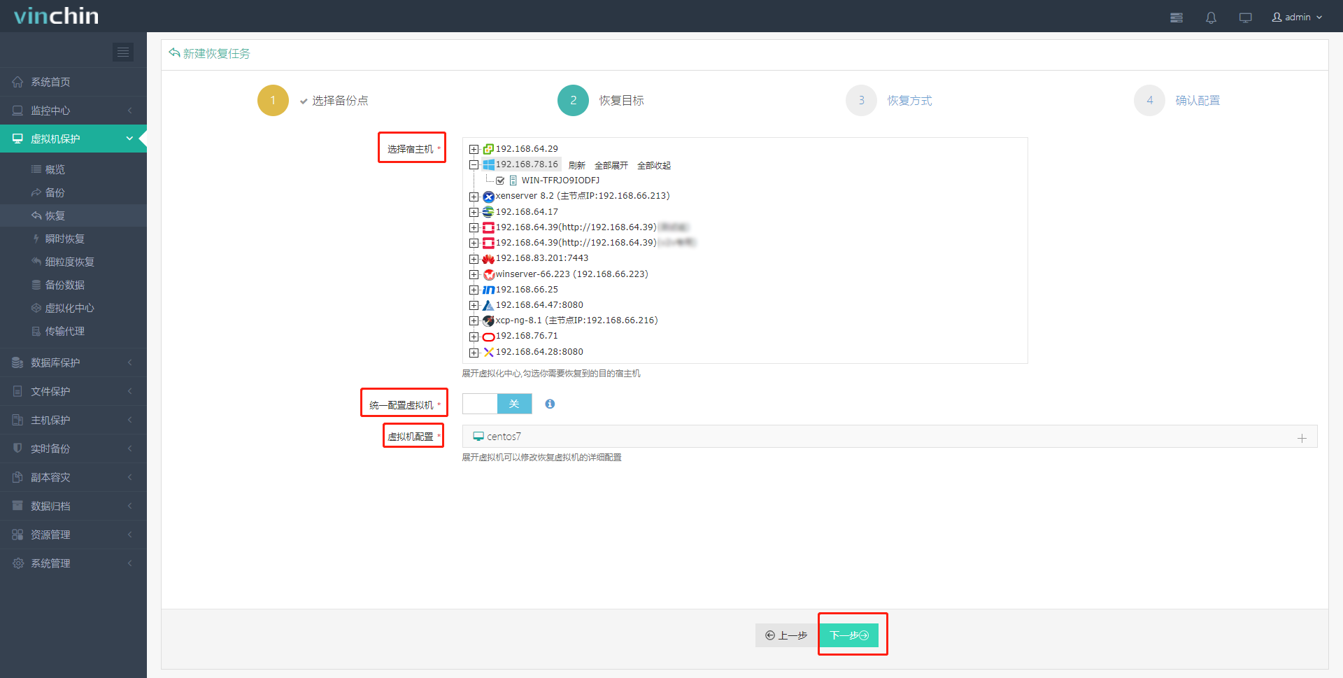
Task: Expand the winserver-66.223 tree node
Action: tap(474, 274)
